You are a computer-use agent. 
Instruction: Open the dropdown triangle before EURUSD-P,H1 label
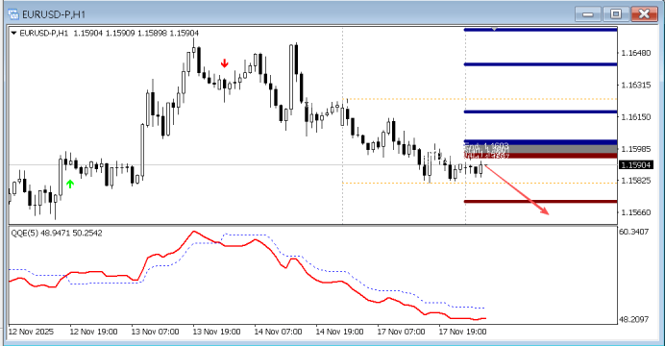tap(13, 33)
